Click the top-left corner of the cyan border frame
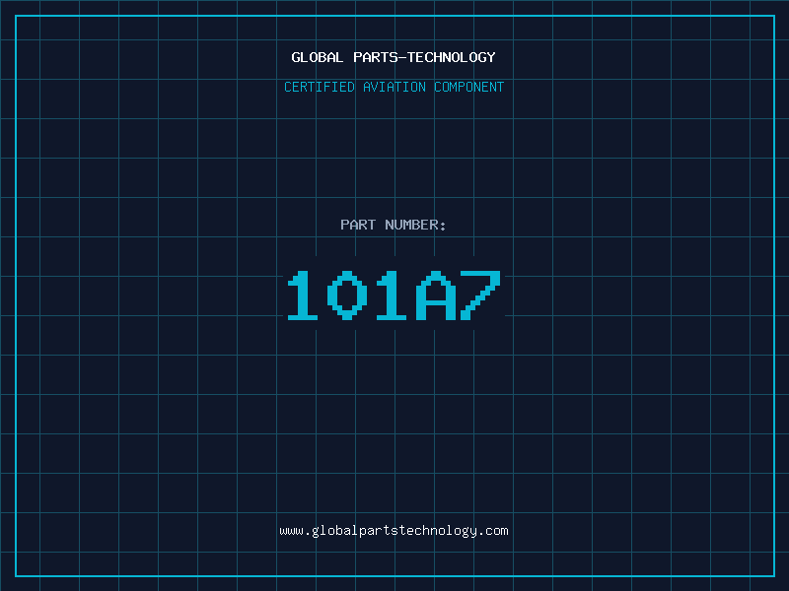This screenshot has width=789, height=591. (x=16, y=16)
